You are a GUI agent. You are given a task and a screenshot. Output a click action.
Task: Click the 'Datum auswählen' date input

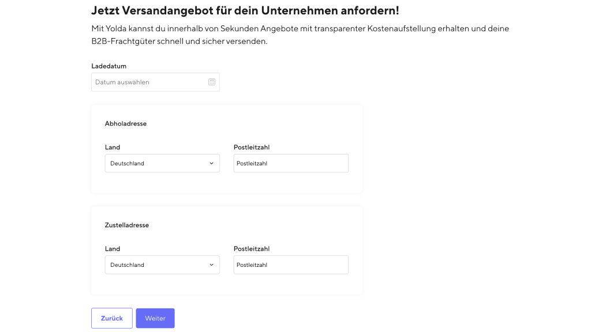[x=150, y=82]
